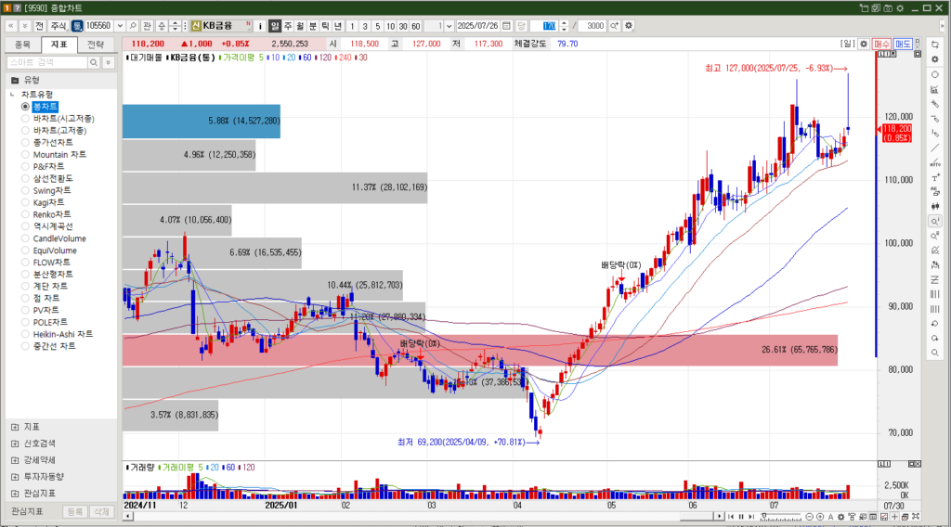Select the Mountain 차트 option
Viewport: 951px width, 527px height.
point(25,154)
